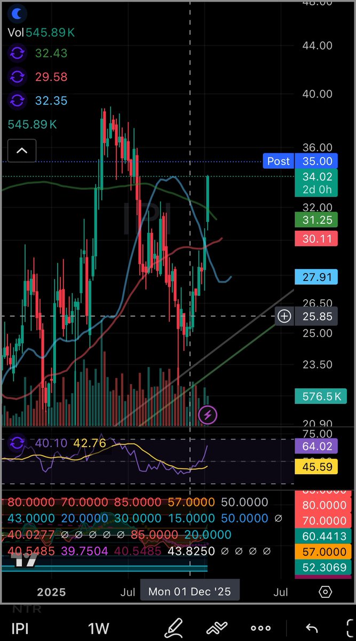356x641 pixels.
Task: Collapse the indicator legend with the up chevron
Action: pyautogui.click(x=22, y=151)
